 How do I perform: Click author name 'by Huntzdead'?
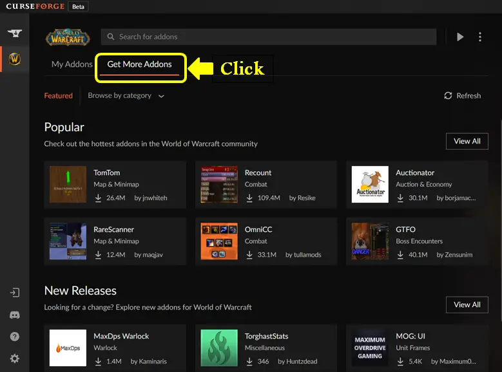coord(298,362)
